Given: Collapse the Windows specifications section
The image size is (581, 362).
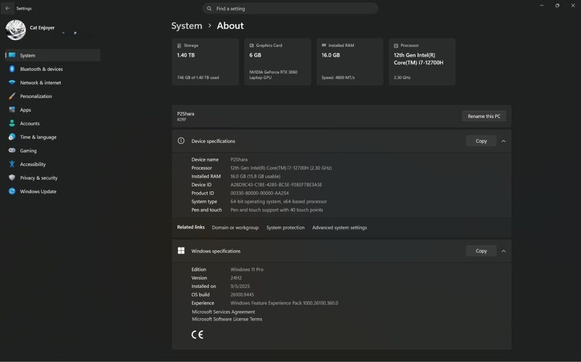Looking at the screenshot, I should (504, 251).
